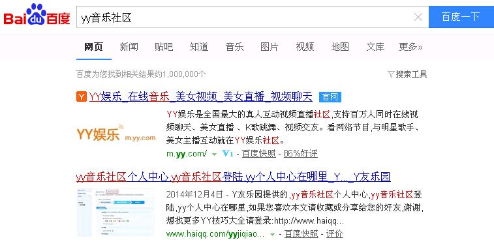Switch to the 图片 tab
Screen dimensions: 494x251
coord(270,47)
